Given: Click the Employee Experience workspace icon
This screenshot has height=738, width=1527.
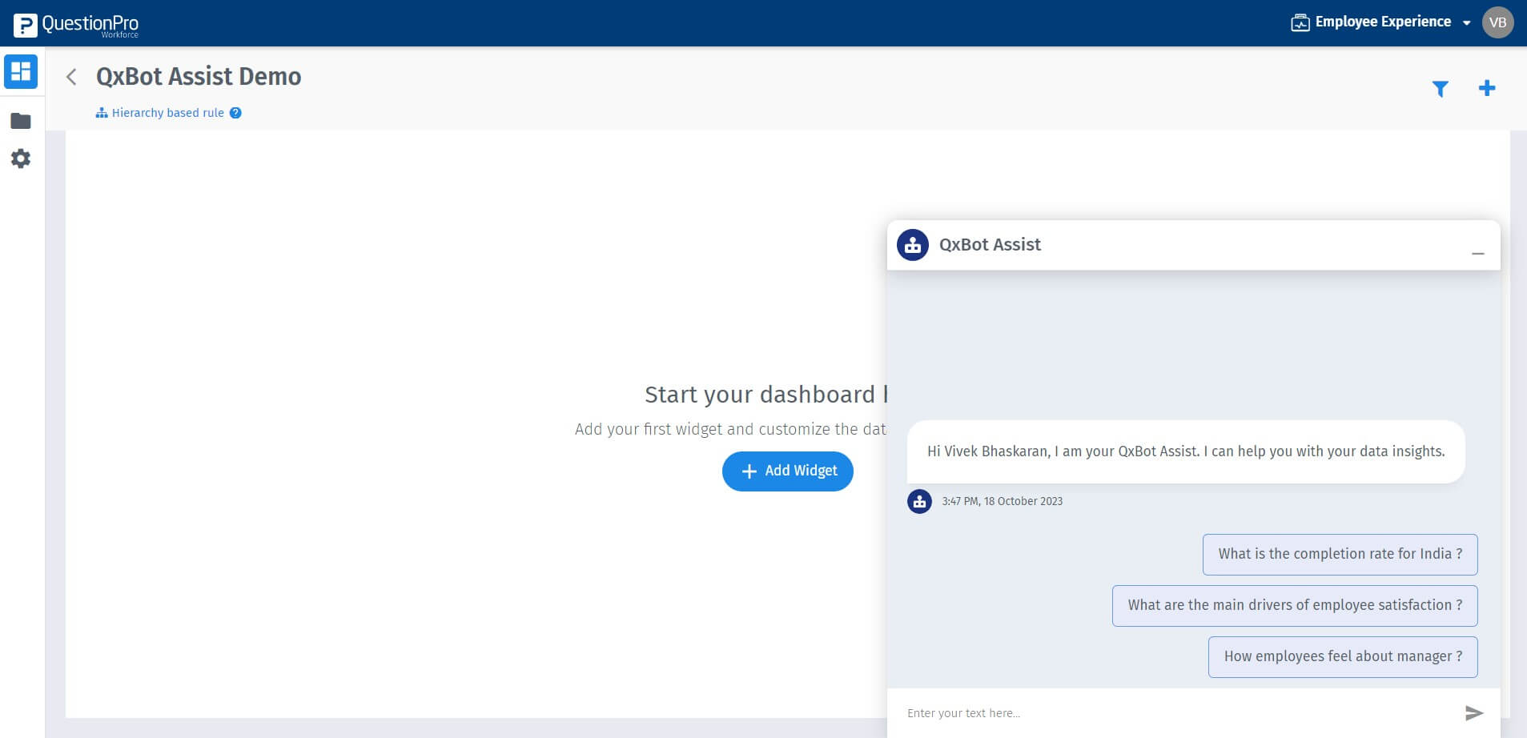Looking at the screenshot, I should (1299, 22).
